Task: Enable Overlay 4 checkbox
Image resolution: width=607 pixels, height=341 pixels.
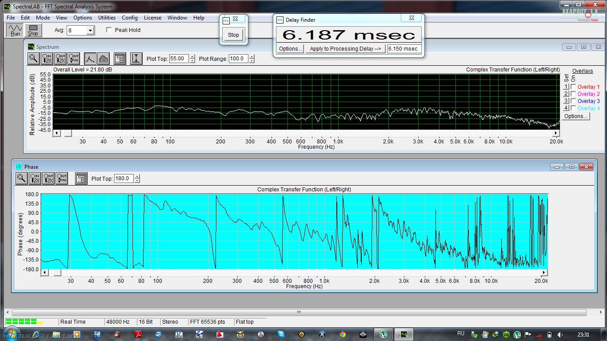Action: click(573, 108)
